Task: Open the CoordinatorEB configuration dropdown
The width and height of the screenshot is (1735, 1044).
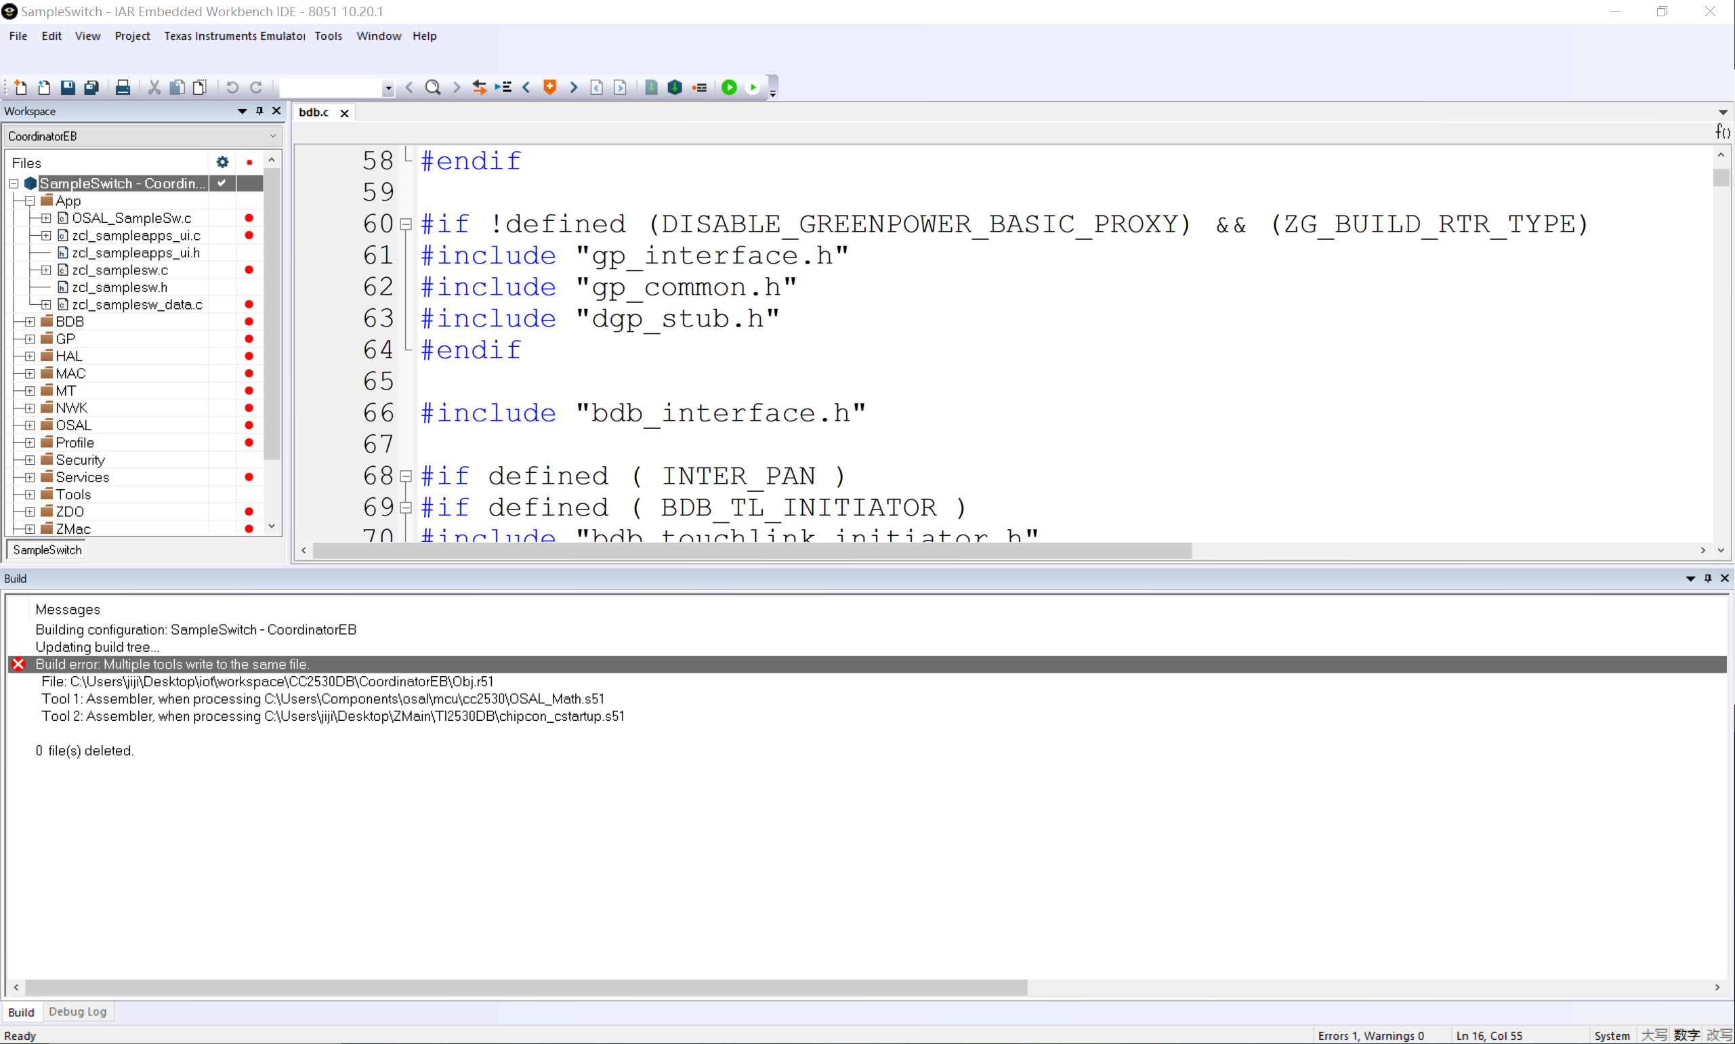Action: (273, 136)
